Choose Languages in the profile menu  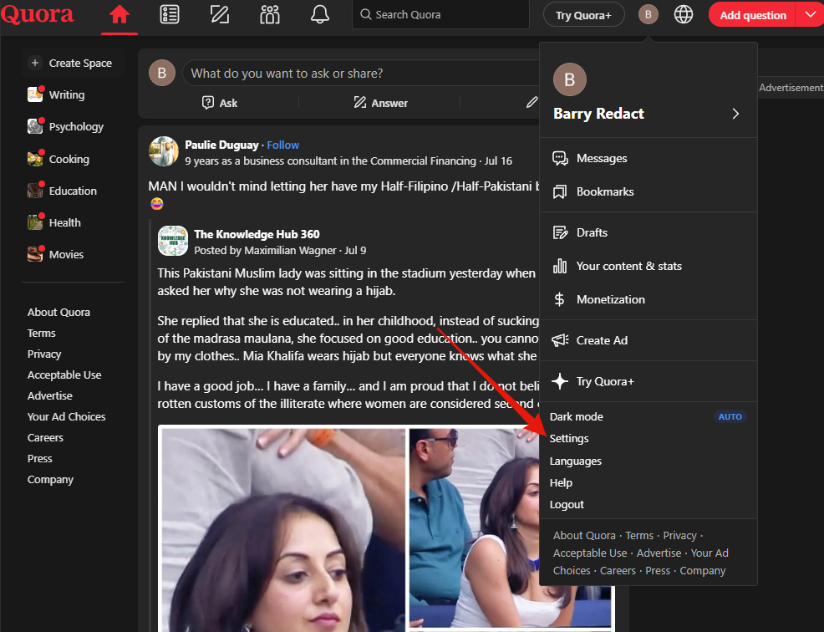(x=576, y=461)
